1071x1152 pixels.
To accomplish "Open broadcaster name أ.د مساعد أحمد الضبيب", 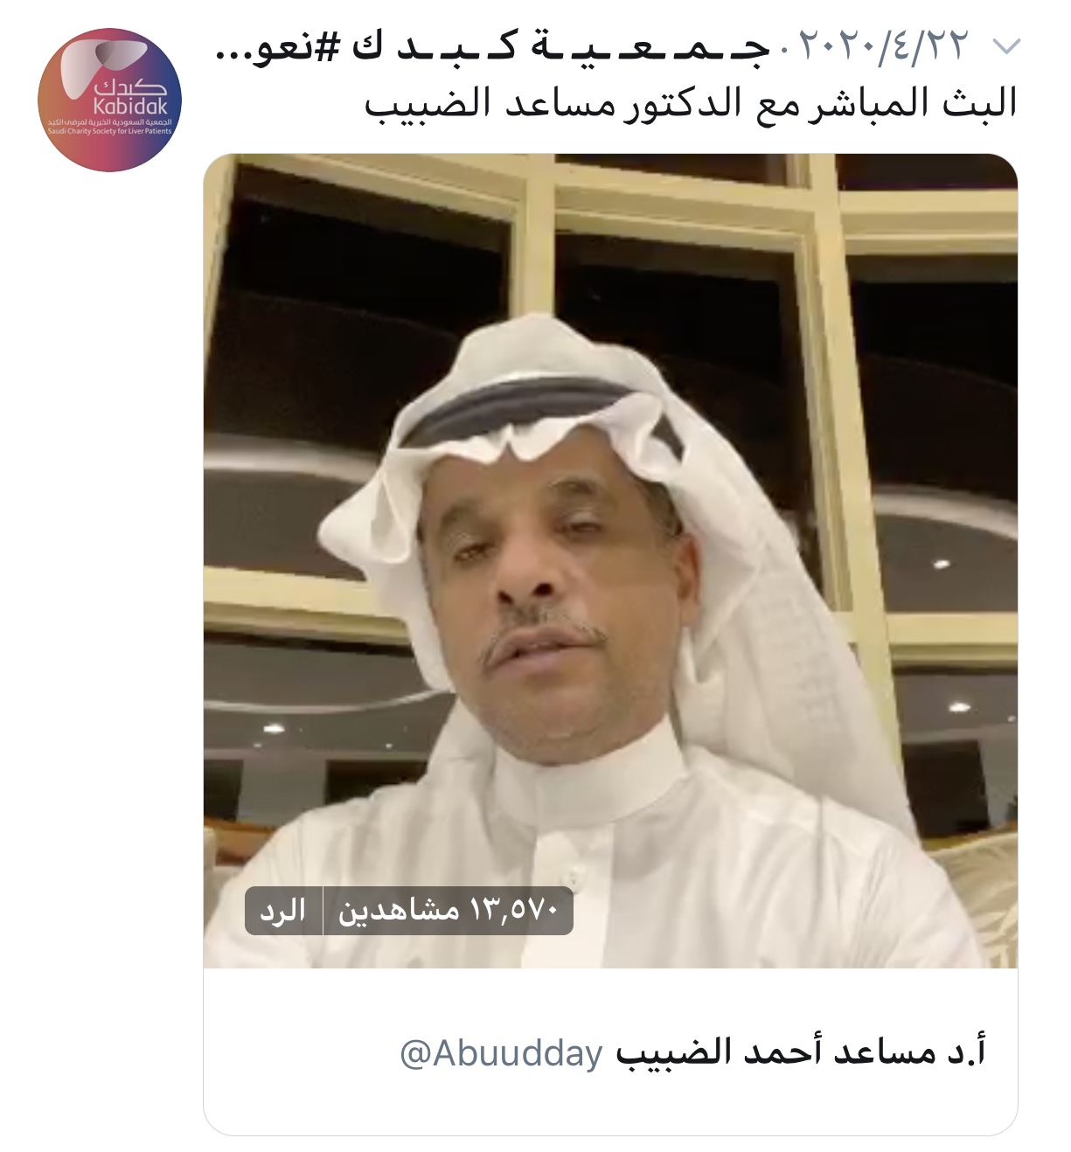I will [801, 1051].
